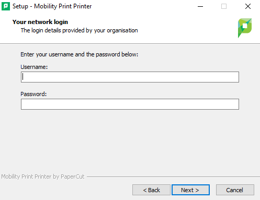Click the "Username:" label

34,67
